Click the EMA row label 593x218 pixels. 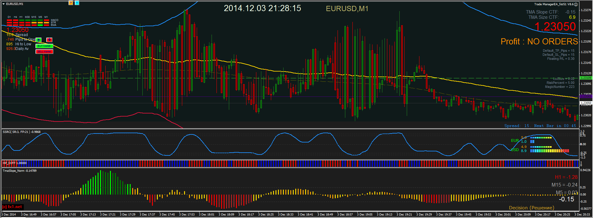(x=54, y=25)
